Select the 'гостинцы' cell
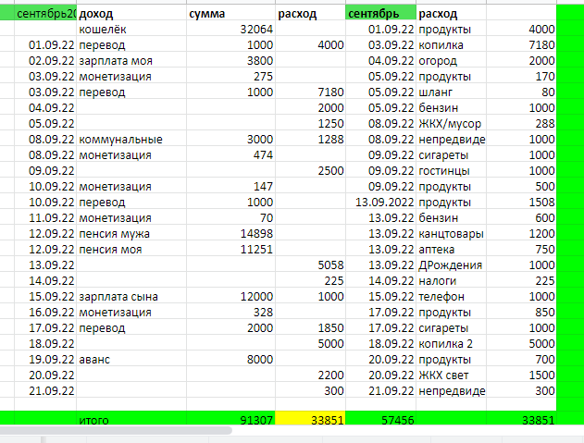 click(451, 171)
